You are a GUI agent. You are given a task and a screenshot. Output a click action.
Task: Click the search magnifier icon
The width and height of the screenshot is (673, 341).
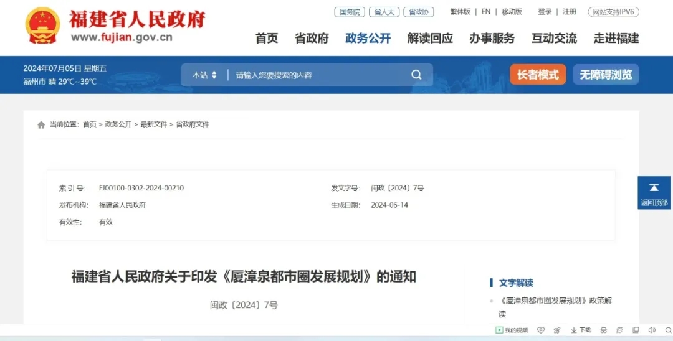416,75
